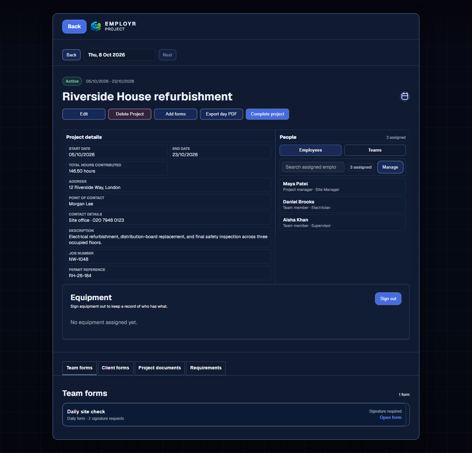
Task: Export day PDF
Action: [x=222, y=114]
